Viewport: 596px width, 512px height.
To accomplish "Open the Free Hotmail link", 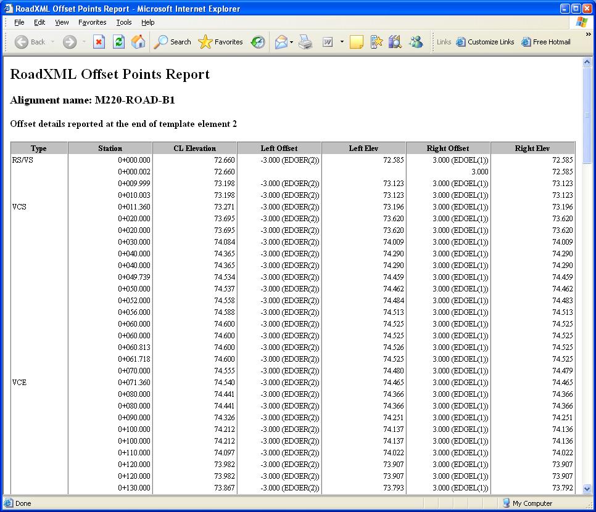I will pyautogui.click(x=545, y=42).
